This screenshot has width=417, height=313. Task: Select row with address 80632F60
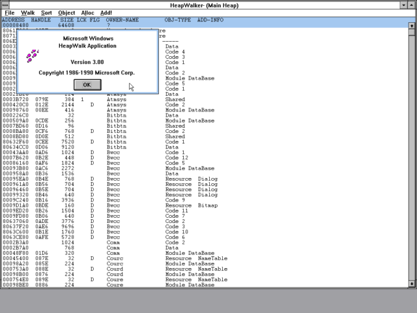[205, 142]
